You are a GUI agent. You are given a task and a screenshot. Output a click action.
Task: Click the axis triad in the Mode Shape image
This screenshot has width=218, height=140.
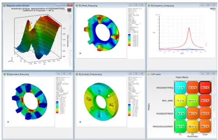tap(80, 53)
